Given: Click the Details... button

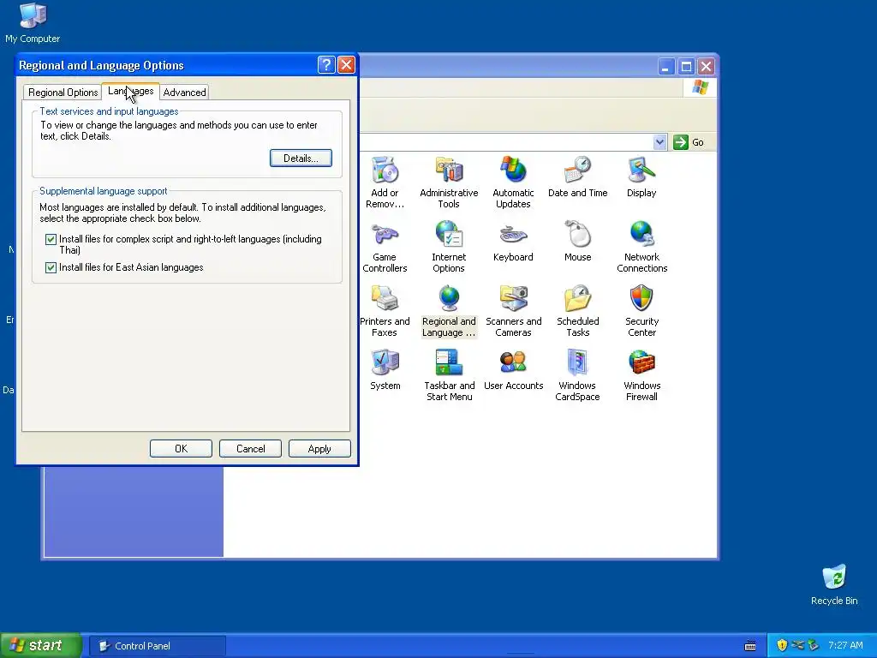Looking at the screenshot, I should point(301,159).
